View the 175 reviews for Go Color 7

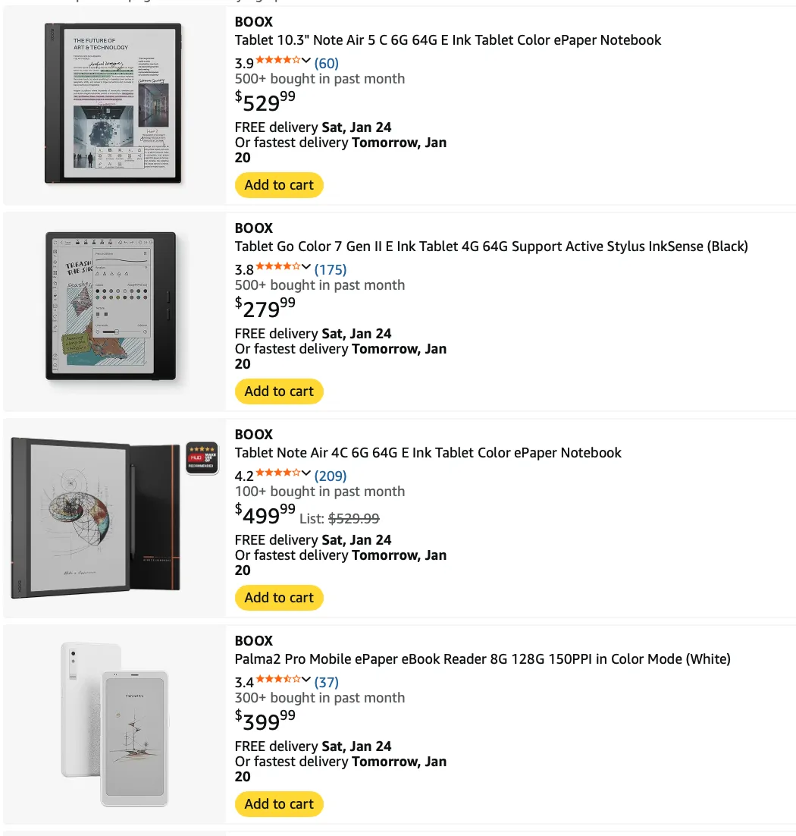pos(331,269)
